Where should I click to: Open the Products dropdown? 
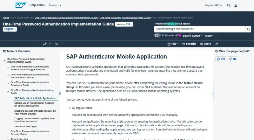(55, 5)
